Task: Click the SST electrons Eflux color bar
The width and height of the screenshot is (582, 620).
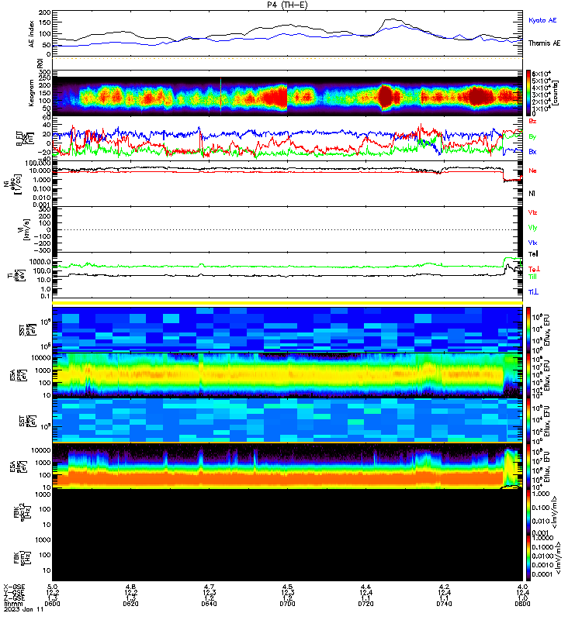Action: [x=528, y=420]
